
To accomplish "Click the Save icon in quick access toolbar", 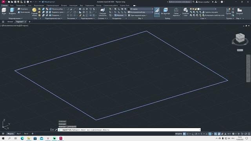I will [x=15, y=2].
